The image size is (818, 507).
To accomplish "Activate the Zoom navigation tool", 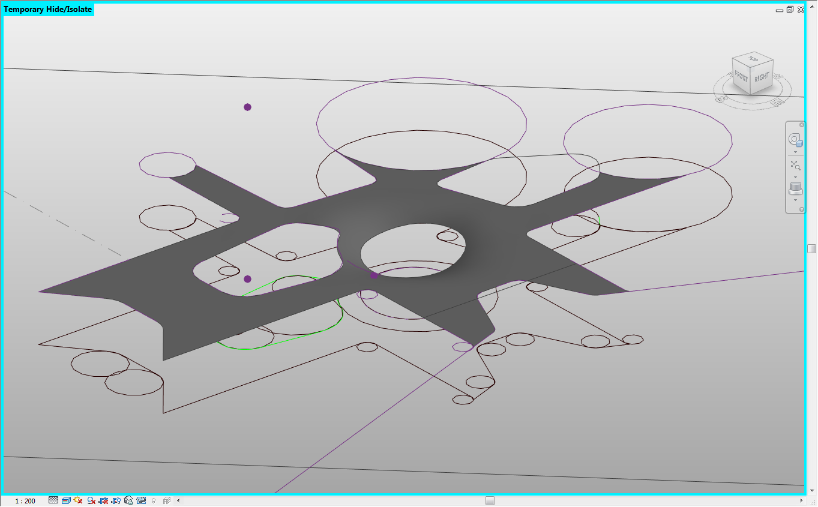I will (795, 166).
